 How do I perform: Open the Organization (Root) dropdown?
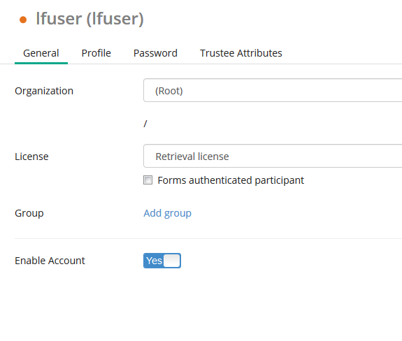tap(273, 90)
